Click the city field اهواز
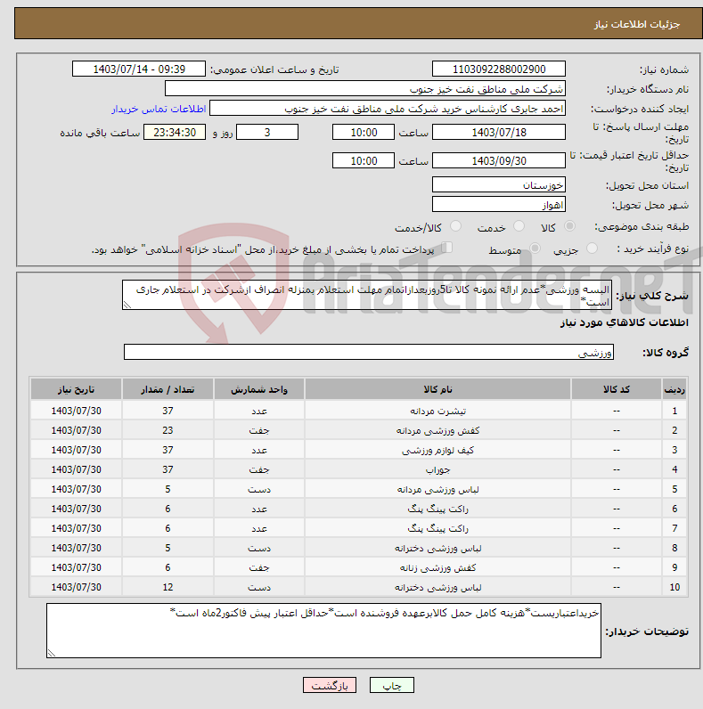 [499, 204]
